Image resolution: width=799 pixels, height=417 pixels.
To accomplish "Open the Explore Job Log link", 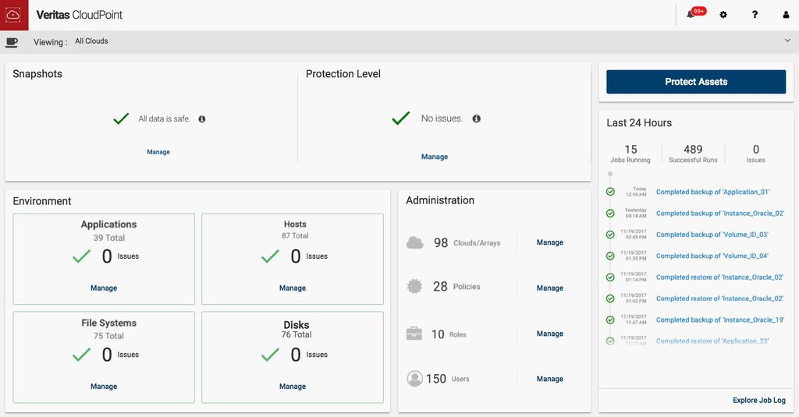I will tap(758, 401).
